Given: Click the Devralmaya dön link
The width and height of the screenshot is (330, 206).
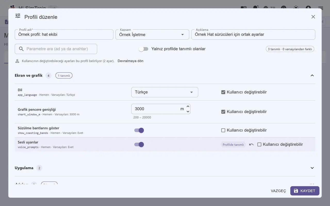Looking at the screenshot, I should 130,61.
